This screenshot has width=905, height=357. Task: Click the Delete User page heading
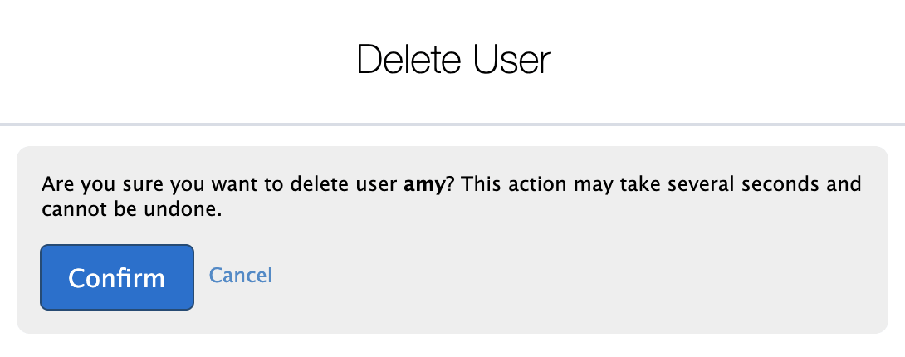click(454, 60)
